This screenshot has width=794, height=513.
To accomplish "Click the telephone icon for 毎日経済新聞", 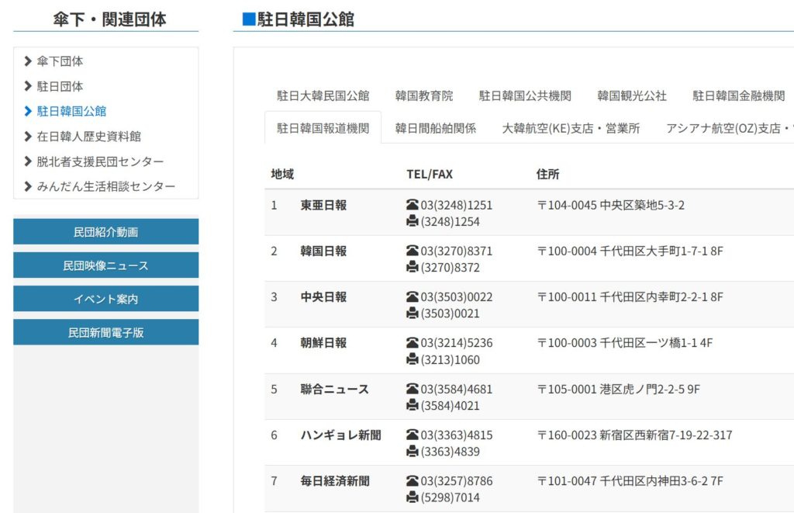I will 413,481.
